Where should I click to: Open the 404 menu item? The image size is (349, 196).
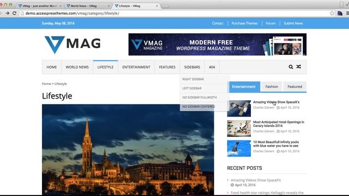pyautogui.click(x=212, y=67)
